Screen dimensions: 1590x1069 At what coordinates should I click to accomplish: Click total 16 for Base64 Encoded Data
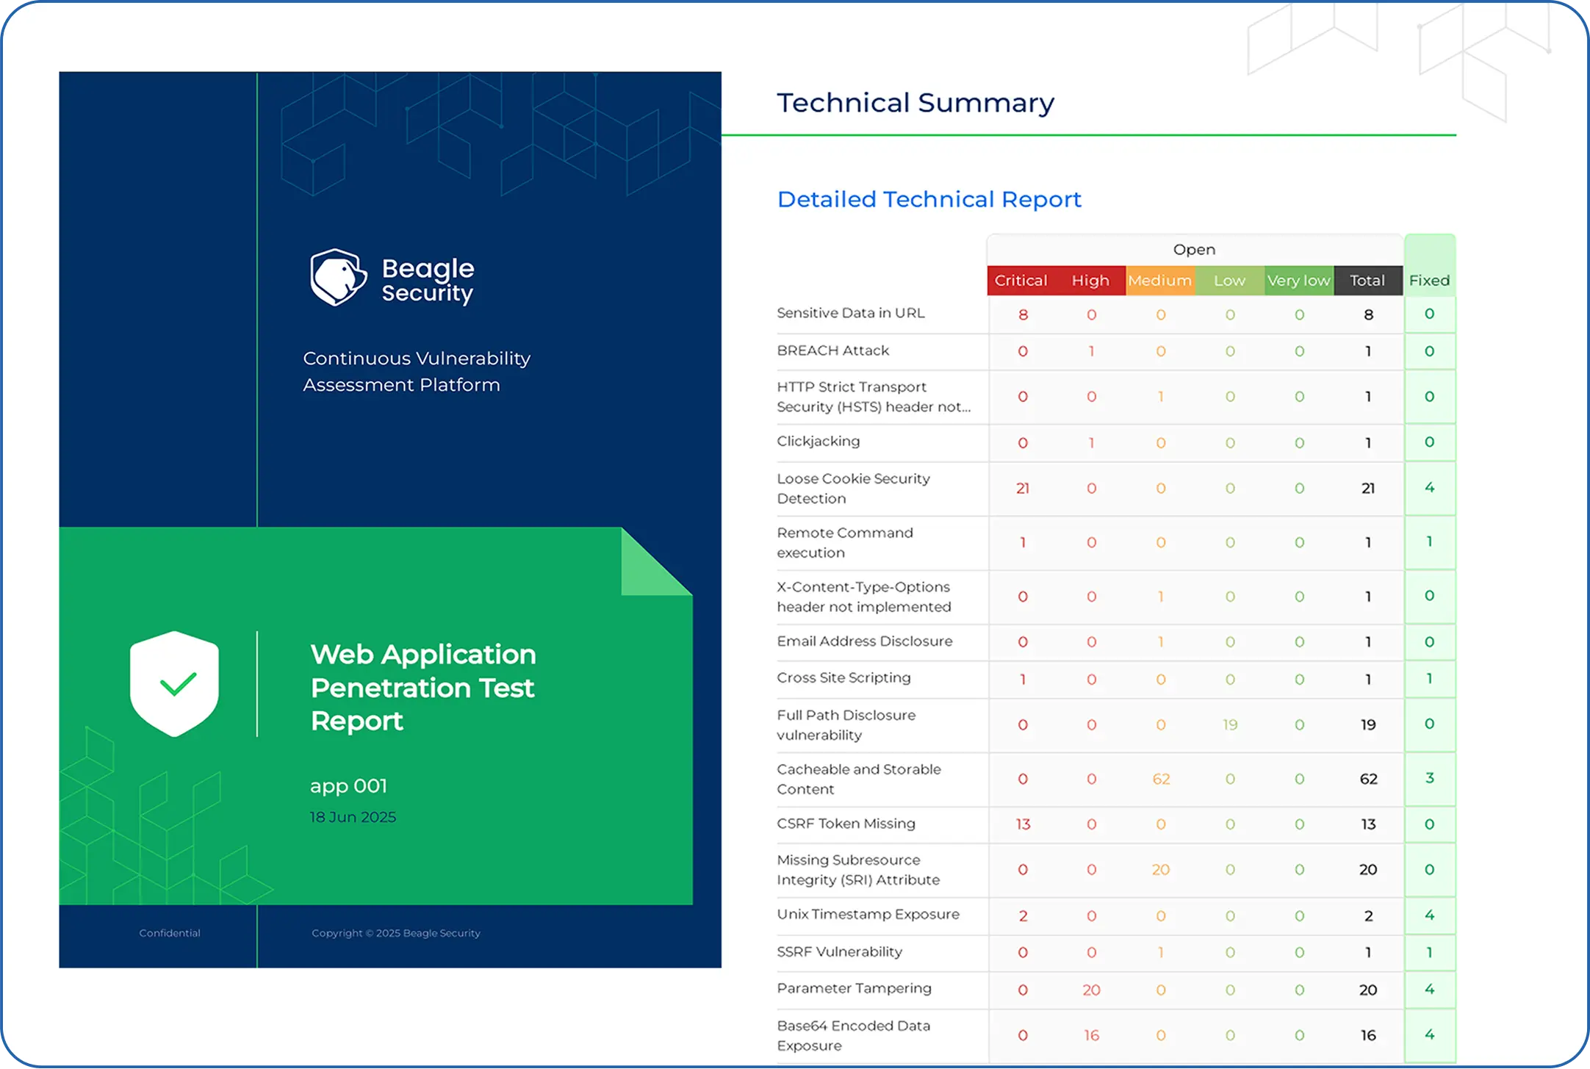point(1368,1036)
